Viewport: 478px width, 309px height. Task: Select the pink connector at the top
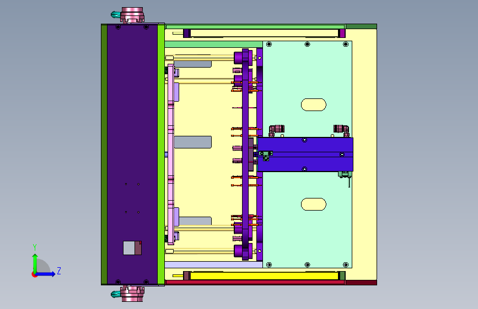coord(131,15)
